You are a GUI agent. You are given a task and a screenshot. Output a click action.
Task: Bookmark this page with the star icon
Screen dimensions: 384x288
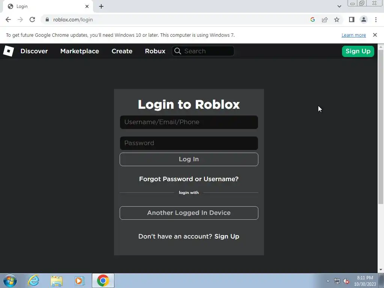pyautogui.click(x=337, y=19)
